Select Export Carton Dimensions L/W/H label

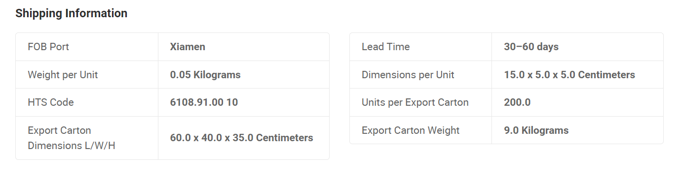[72, 138]
